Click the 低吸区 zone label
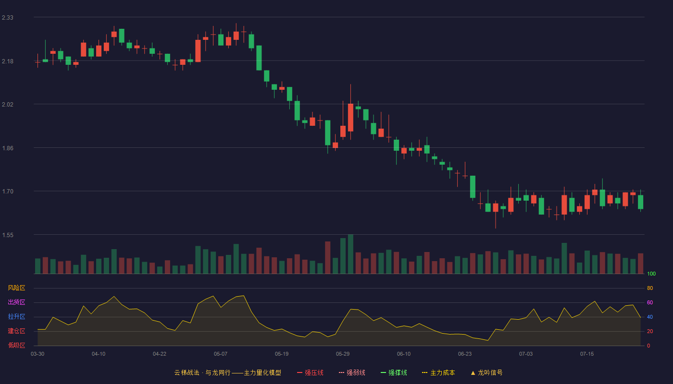Screen dimensions: 673x384 [16, 345]
